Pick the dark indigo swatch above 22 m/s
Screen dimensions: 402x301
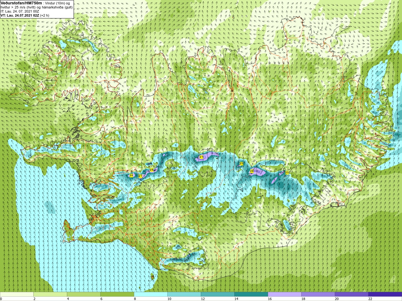pyautogui.click(x=385, y=294)
